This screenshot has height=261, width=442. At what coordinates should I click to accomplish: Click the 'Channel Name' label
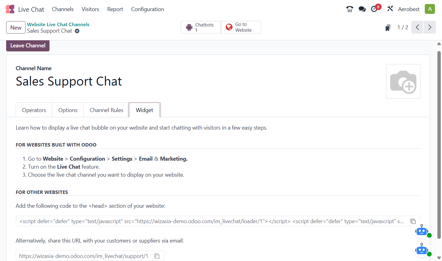tap(34, 68)
